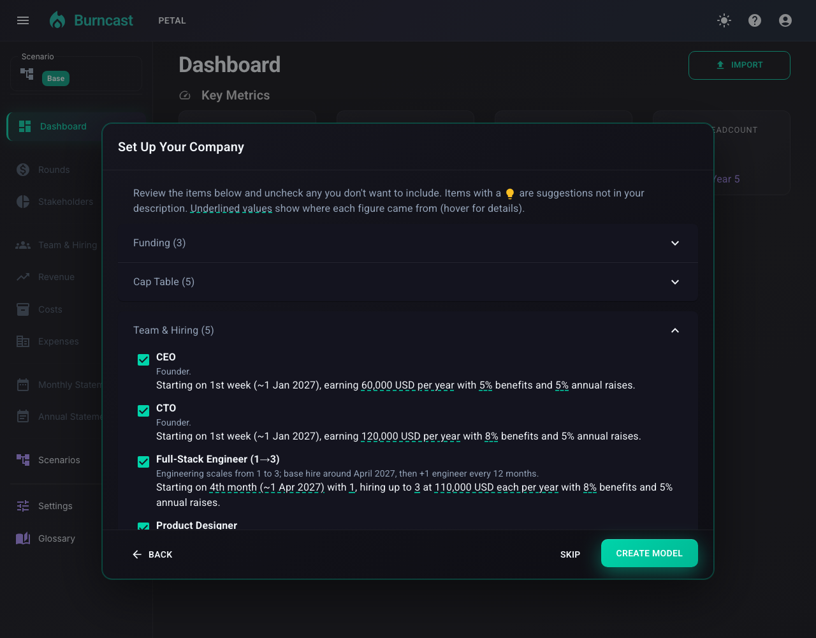Image resolution: width=816 pixels, height=638 pixels.
Task: Open the user account profile icon
Action: [x=785, y=20]
